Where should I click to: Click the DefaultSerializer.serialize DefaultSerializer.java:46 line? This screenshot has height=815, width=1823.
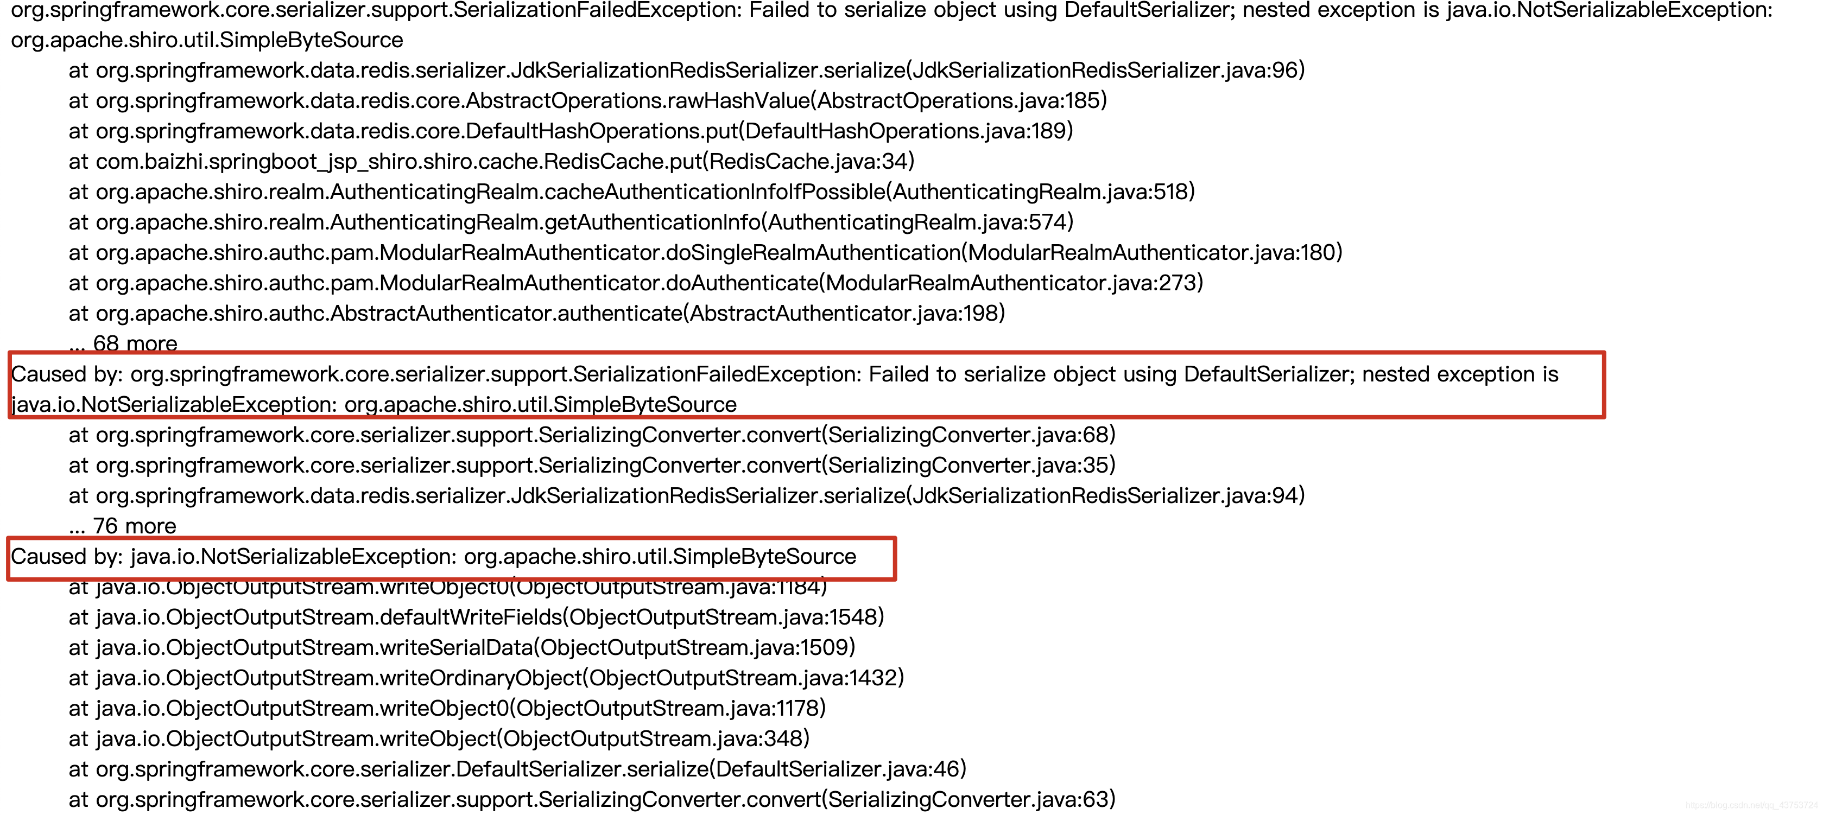517,769
